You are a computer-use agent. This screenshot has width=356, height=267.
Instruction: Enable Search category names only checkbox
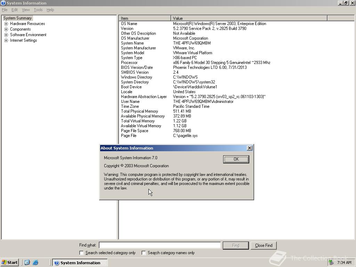144,253
